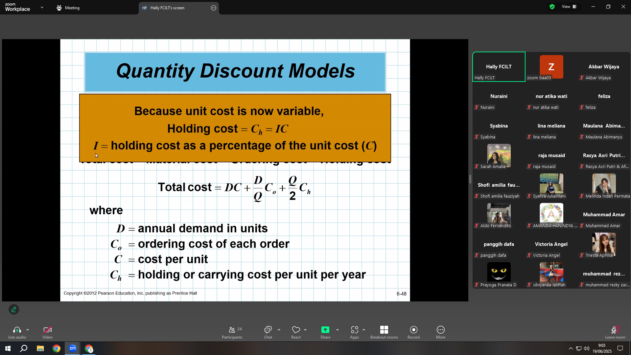Expand chat options arrow
Viewport: 631px width, 355px height.
pos(279,330)
